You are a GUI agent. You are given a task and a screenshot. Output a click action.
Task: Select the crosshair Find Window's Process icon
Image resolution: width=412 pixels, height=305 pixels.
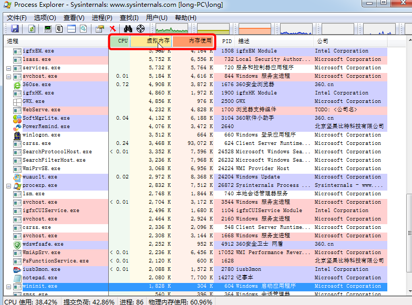click(141, 28)
